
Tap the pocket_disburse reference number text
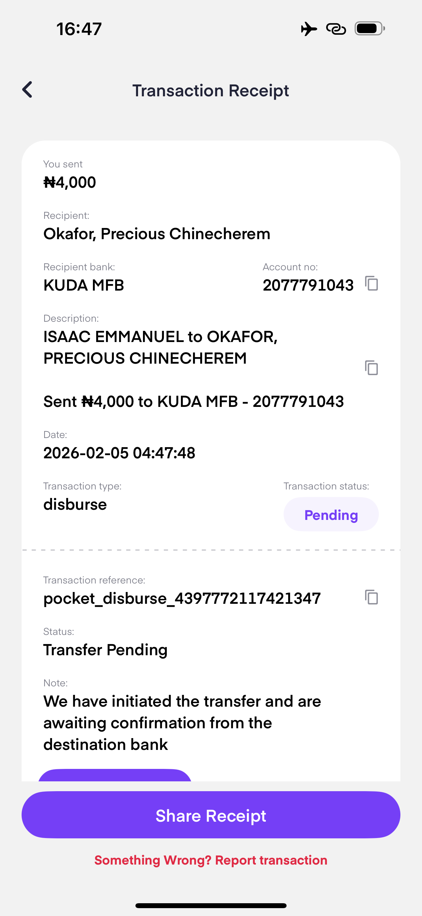tap(182, 599)
